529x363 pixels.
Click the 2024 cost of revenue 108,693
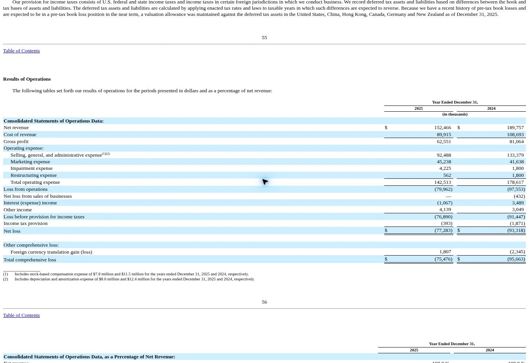point(515,135)
